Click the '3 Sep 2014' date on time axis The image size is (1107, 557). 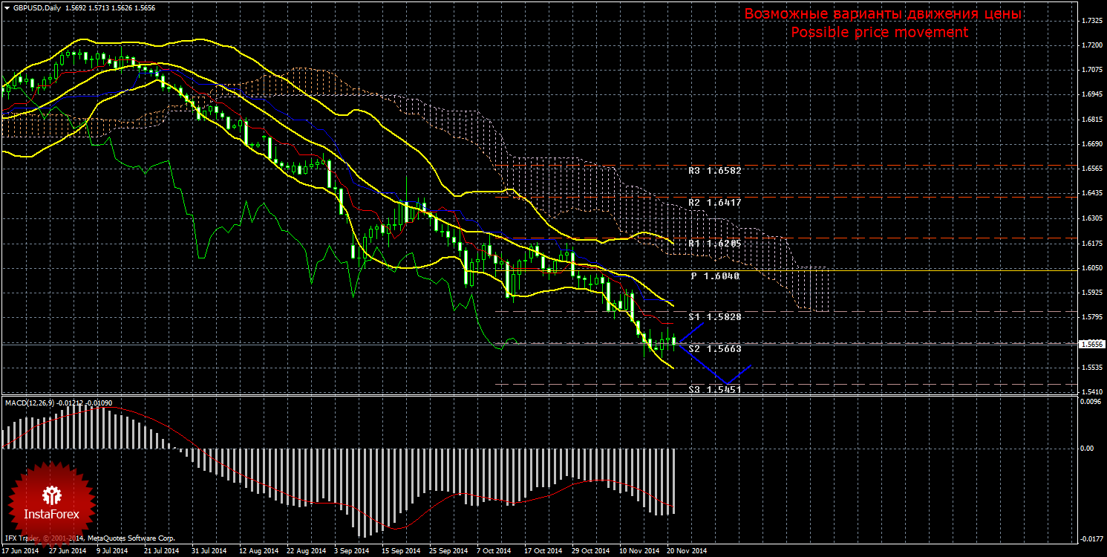coord(352,551)
